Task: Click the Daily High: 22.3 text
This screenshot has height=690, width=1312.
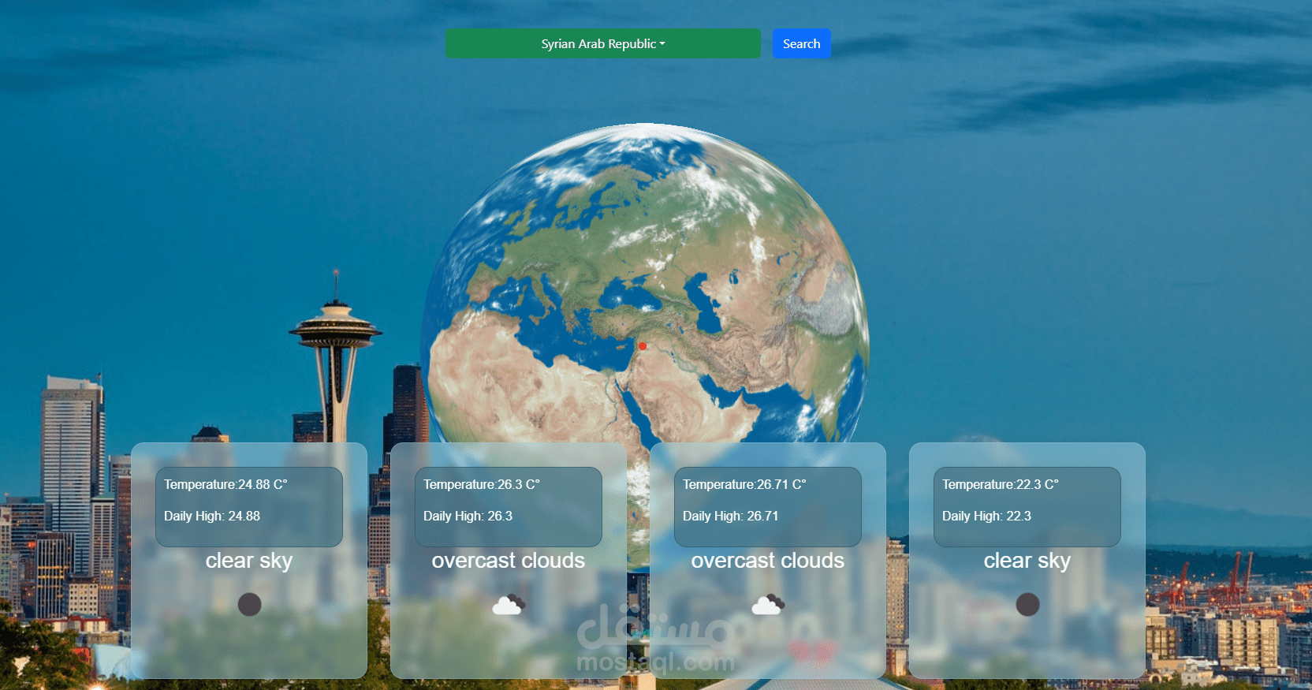Action: pos(986,516)
